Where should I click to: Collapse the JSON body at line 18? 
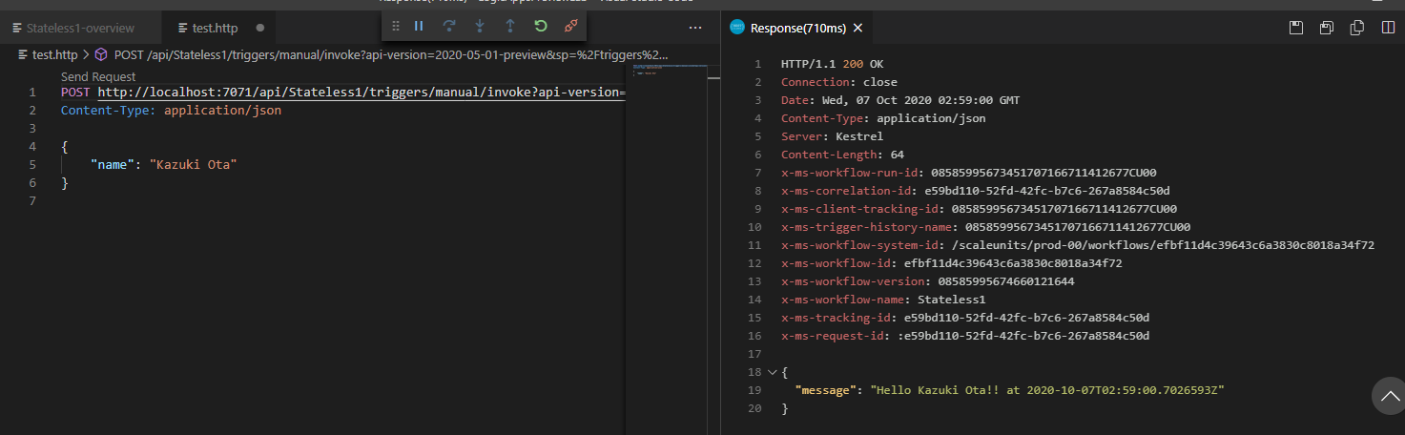point(772,372)
